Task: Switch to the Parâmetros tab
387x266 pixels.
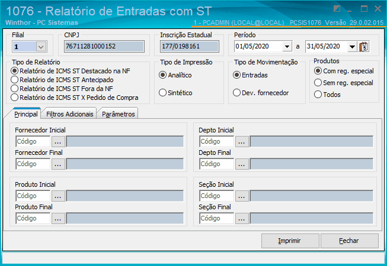Action: (118, 114)
